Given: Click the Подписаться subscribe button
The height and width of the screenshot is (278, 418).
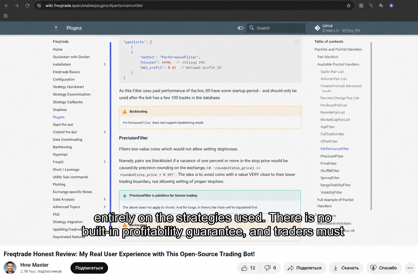Looking at the screenshot, I should [x=89, y=268].
